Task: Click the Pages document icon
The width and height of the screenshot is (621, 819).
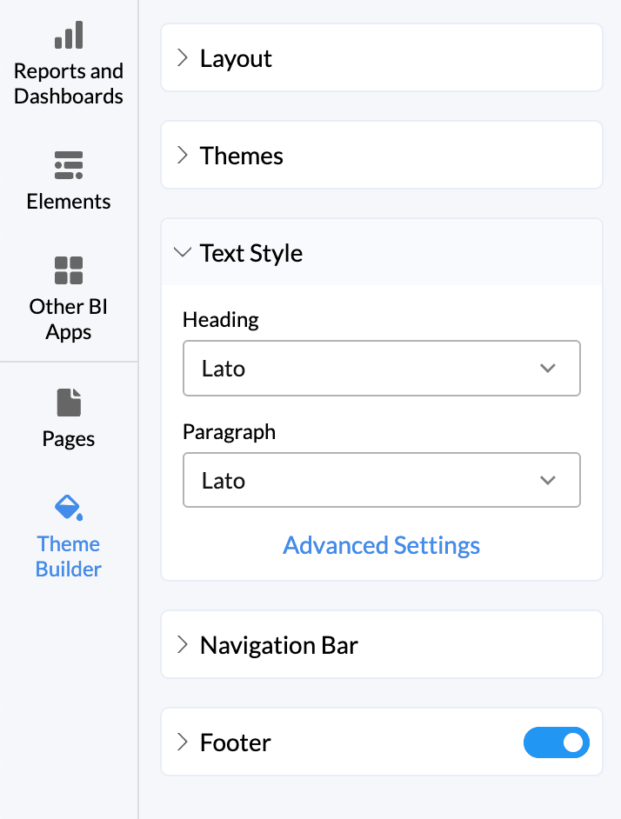Action: (69, 403)
